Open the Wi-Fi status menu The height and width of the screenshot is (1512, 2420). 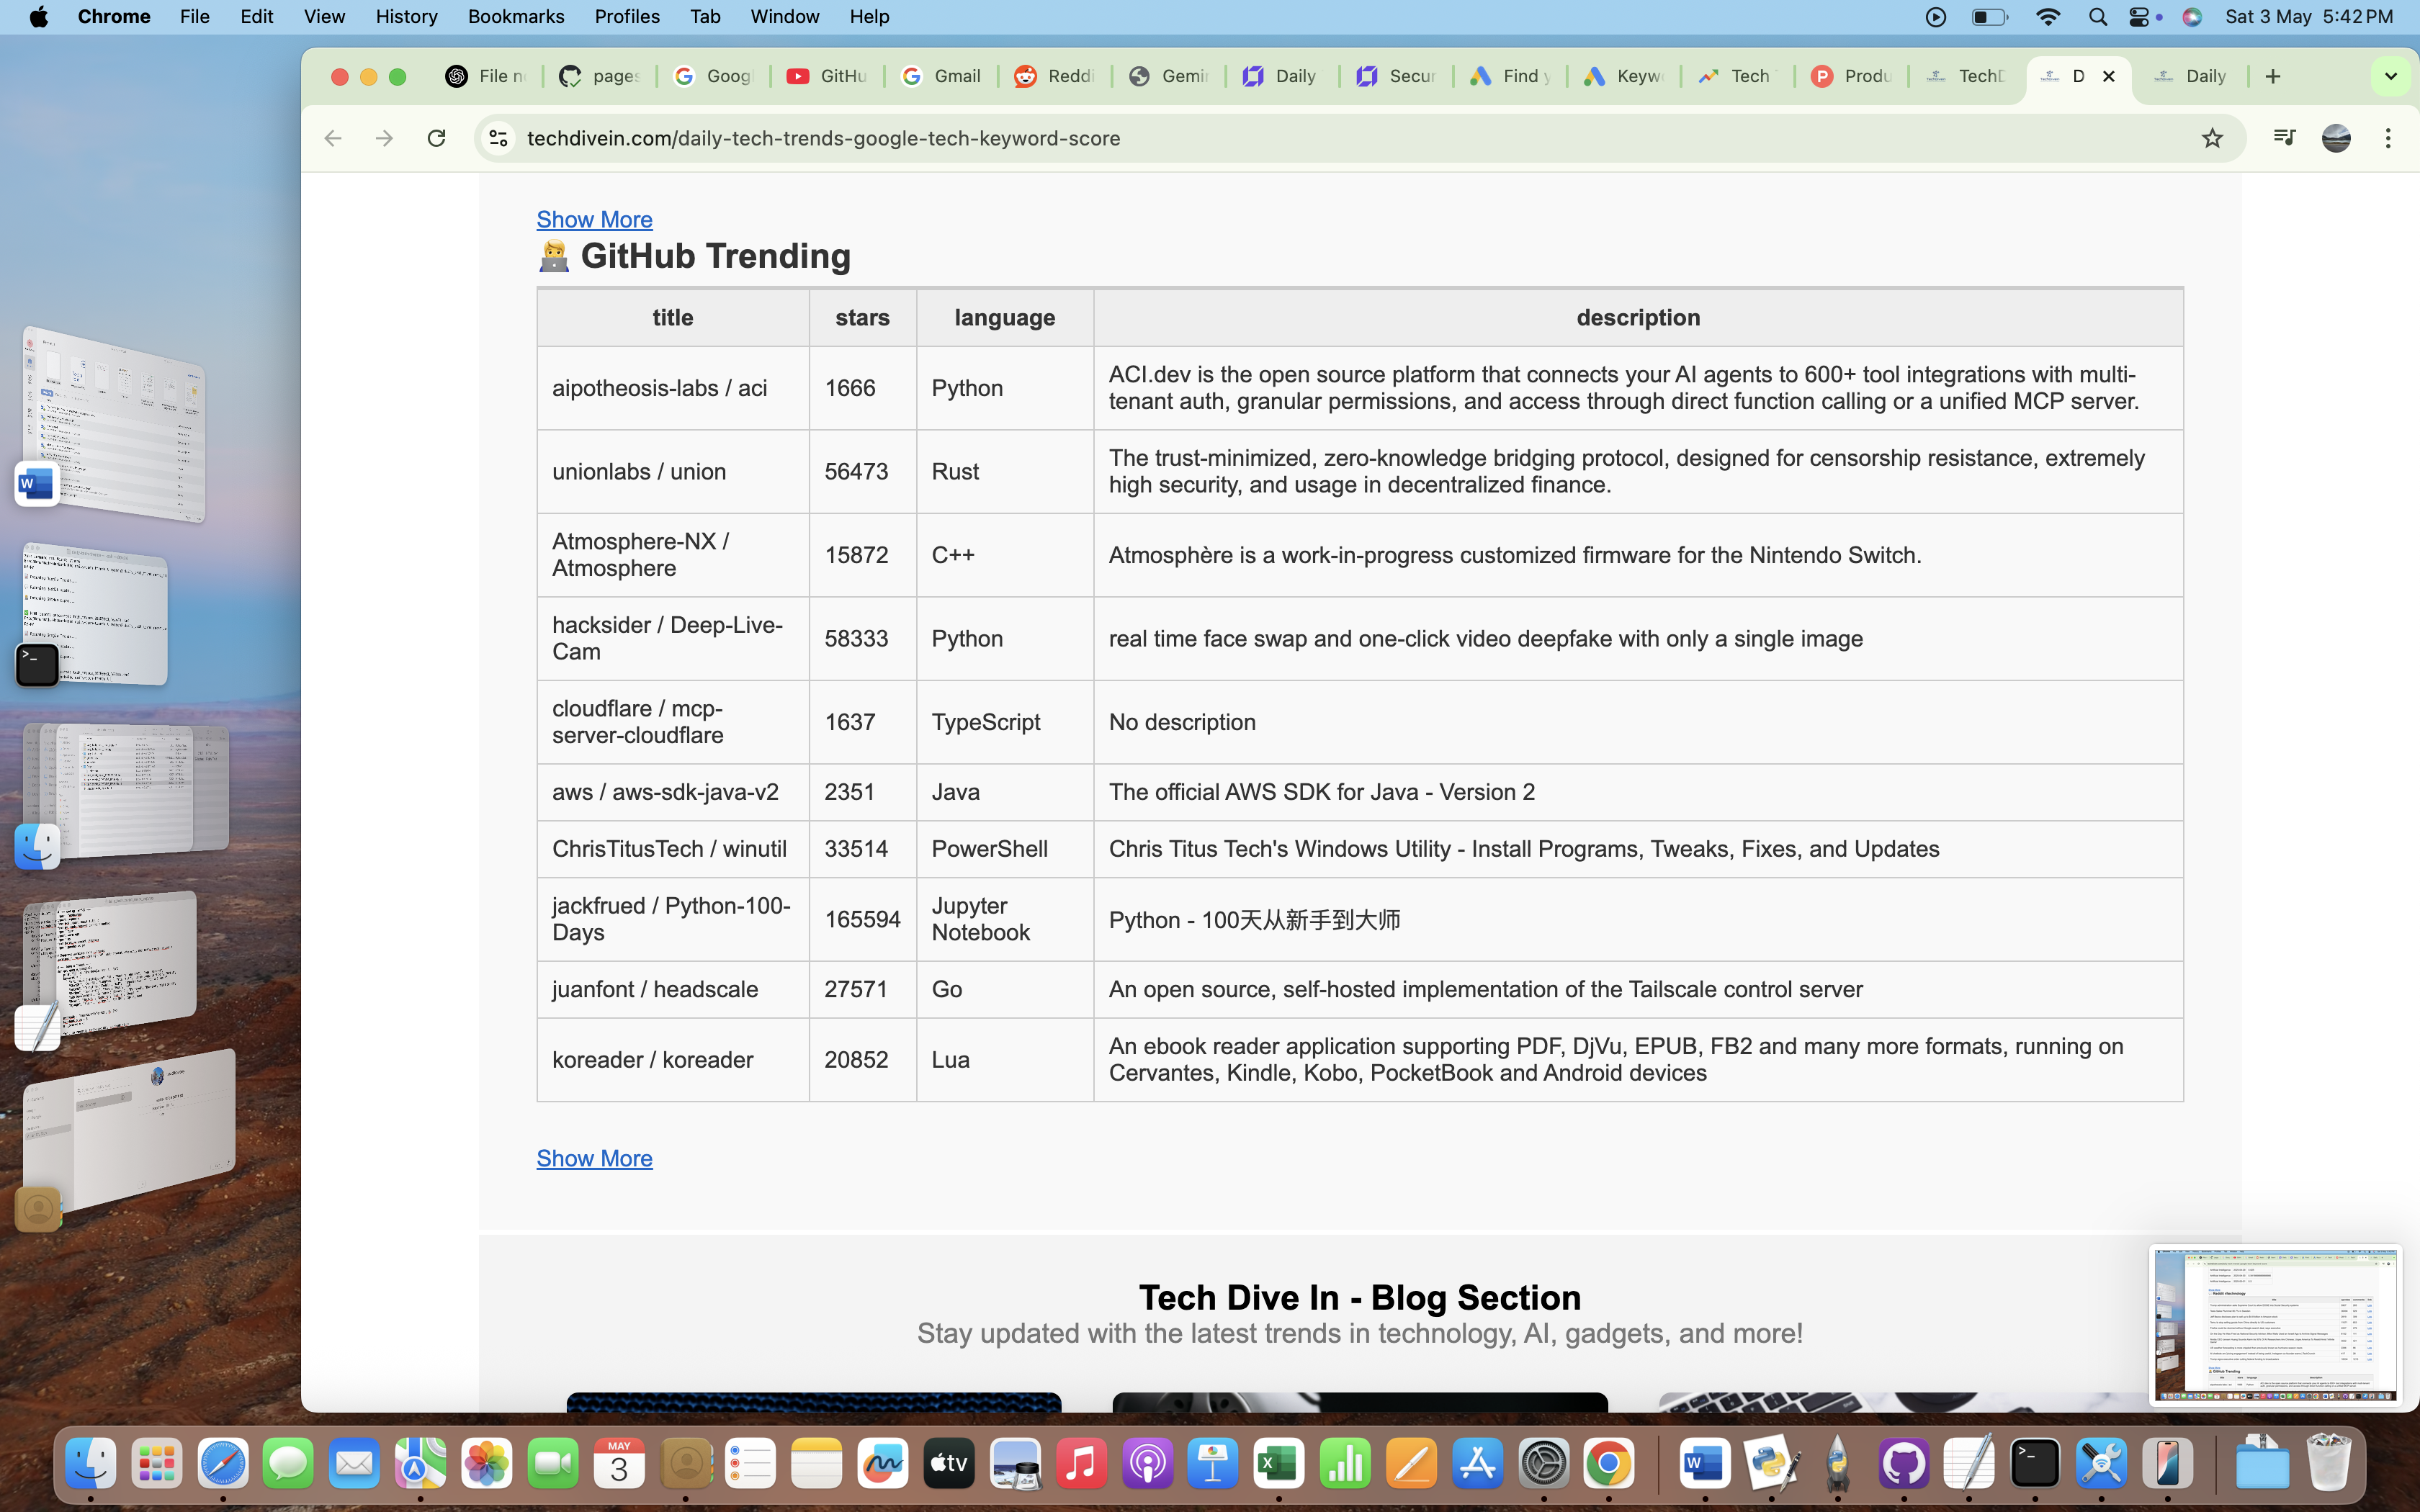coord(2047,17)
